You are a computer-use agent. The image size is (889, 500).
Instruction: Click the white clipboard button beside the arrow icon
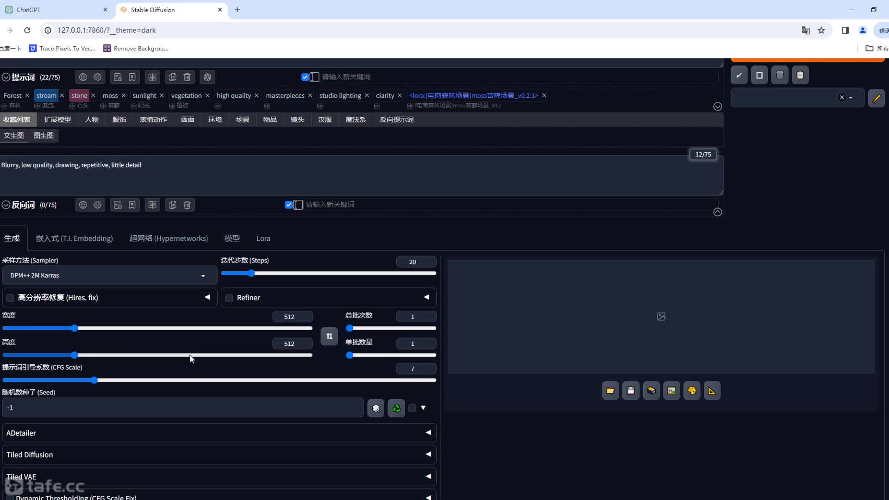pyautogui.click(x=759, y=75)
